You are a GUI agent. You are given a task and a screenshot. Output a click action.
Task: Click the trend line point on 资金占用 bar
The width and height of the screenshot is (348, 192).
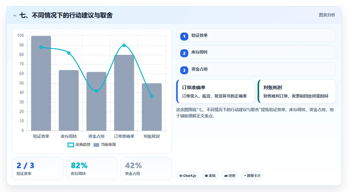click(96, 91)
